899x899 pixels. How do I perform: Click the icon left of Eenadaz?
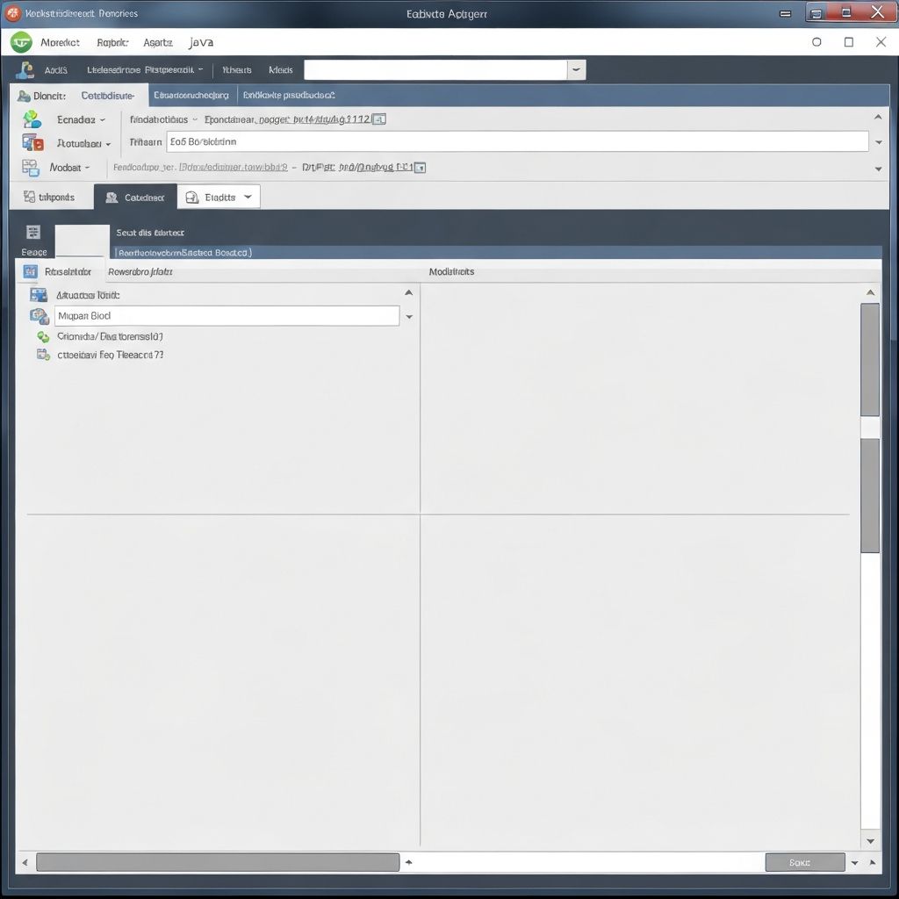(32, 119)
